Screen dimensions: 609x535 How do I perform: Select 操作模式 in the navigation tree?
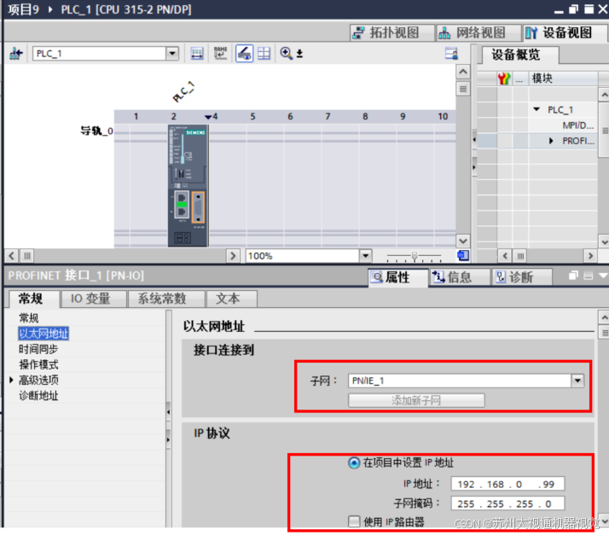point(38,364)
